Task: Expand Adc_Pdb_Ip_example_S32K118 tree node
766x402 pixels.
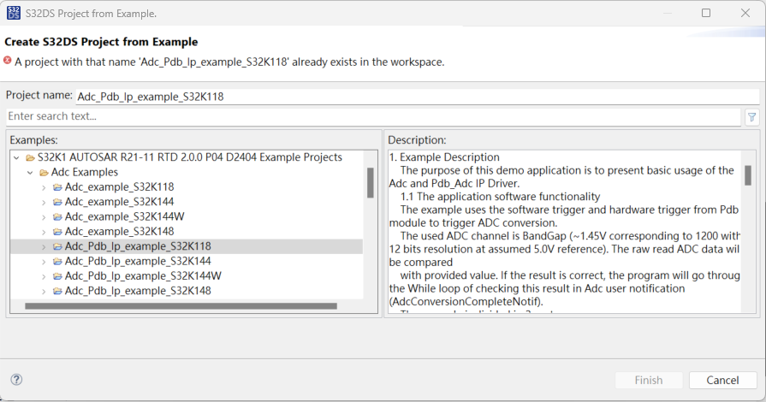Action: coord(44,246)
